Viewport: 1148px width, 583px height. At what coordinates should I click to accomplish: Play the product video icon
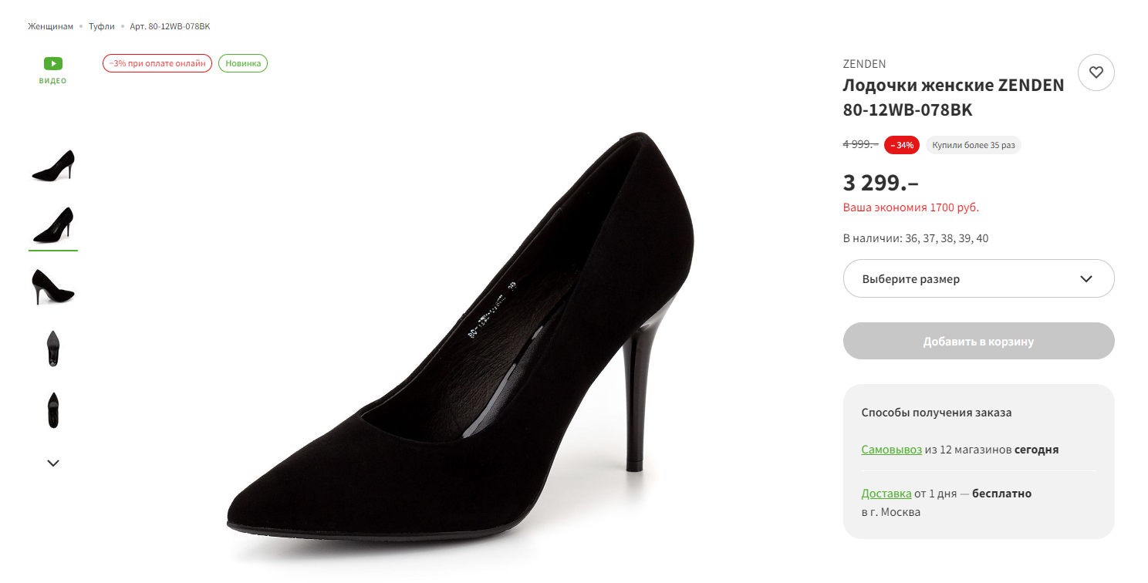[x=53, y=64]
